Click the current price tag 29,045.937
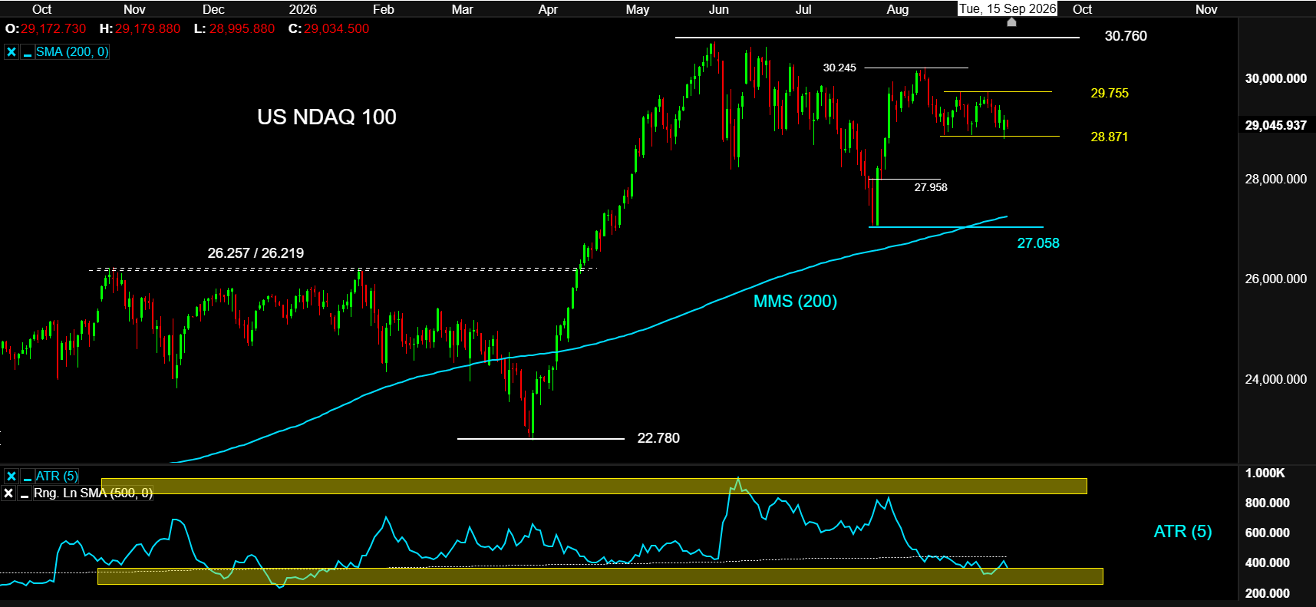Screen dimensions: 1316x607 point(1275,125)
